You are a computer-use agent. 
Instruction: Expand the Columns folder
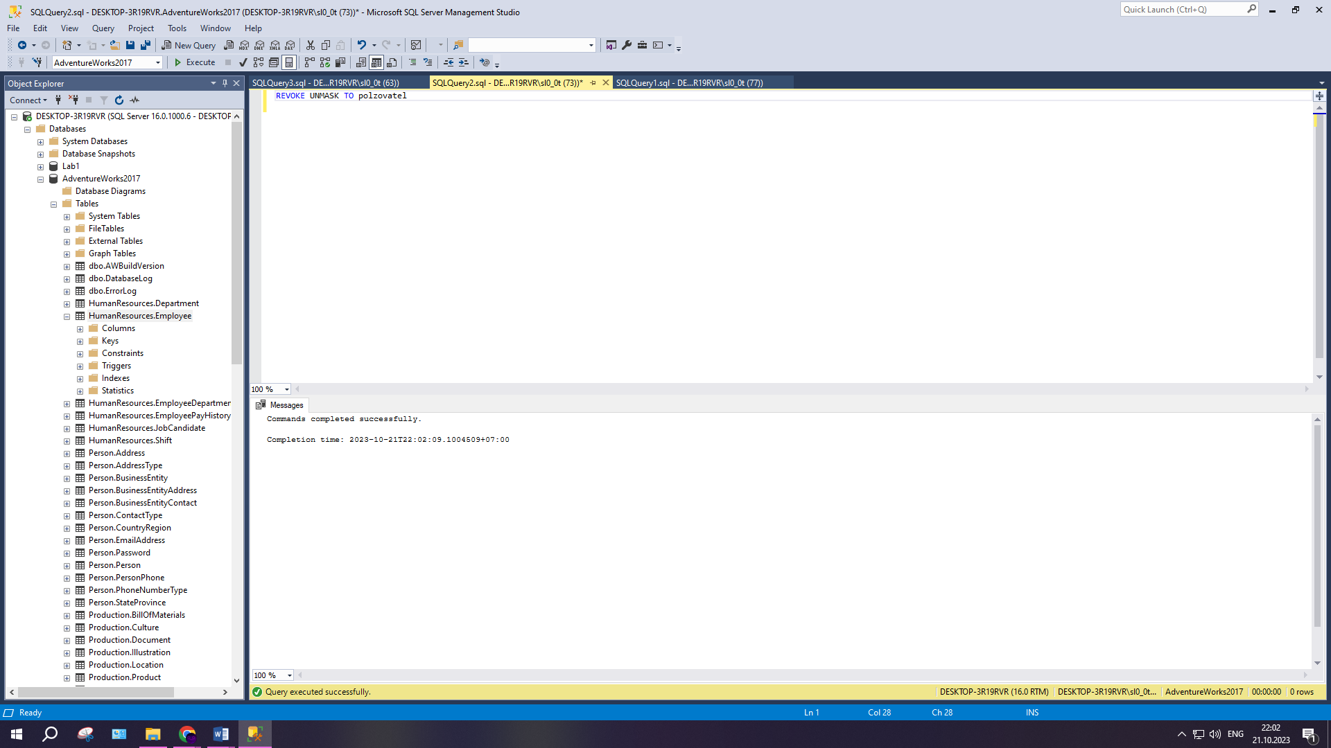(x=80, y=329)
